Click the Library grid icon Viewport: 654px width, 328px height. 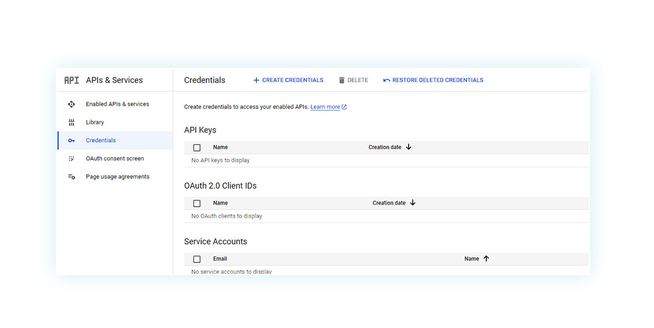click(x=71, y=122)
